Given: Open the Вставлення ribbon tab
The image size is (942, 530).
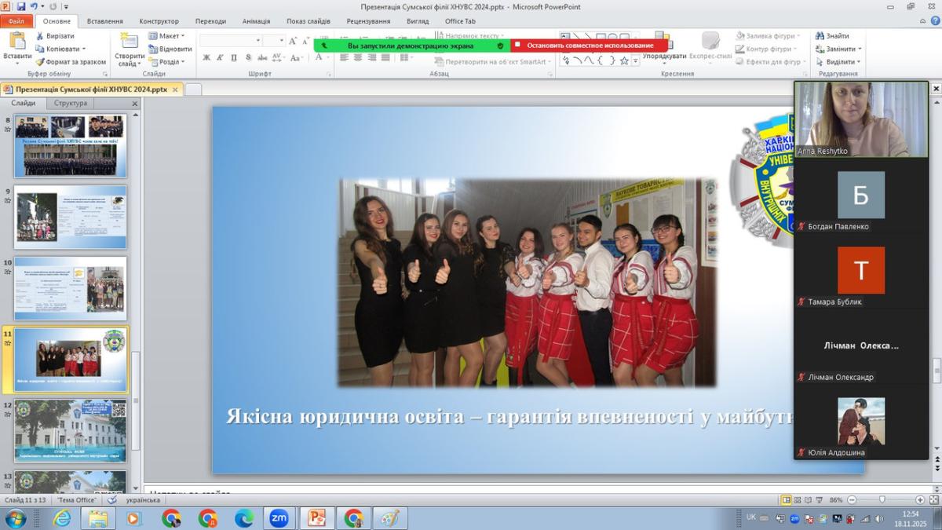Looking at the screenshot, I should coord(104,21).
